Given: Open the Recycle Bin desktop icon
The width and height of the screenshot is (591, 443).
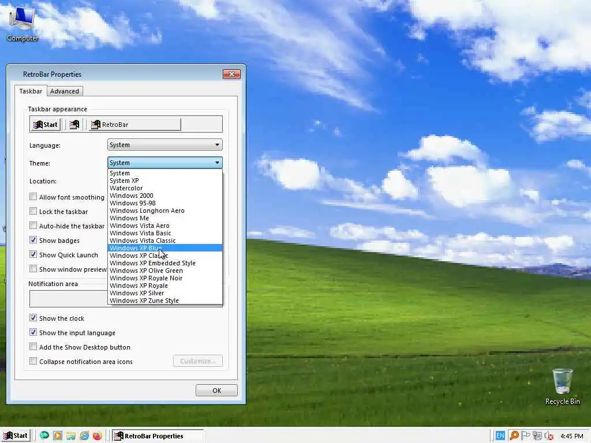Looking at the screenshot, I should pyautogui.click(x=562, y=386).
